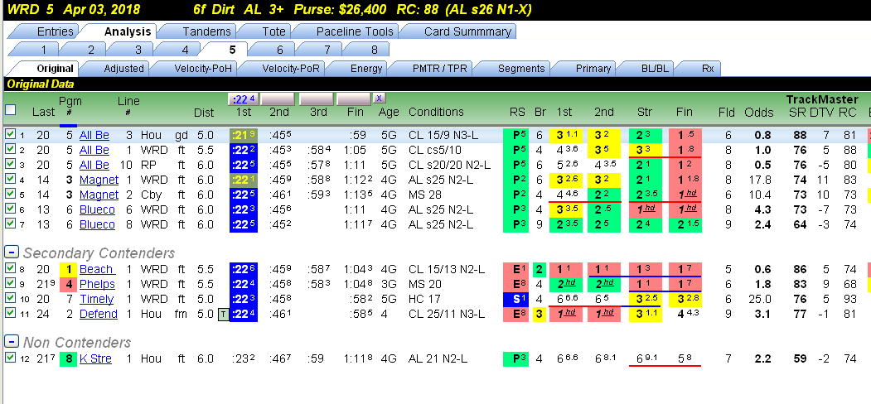Open All Be link in row 3
Image resolution: width=871 pixels, height=404 pixels.
click(94, 166)
